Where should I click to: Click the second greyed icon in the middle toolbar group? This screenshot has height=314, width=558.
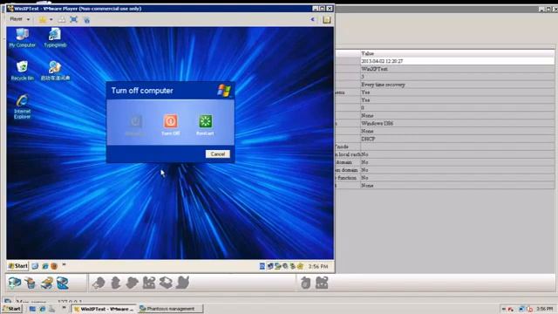point(116,283)
